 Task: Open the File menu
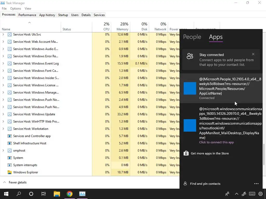click(x=4, y=9)
